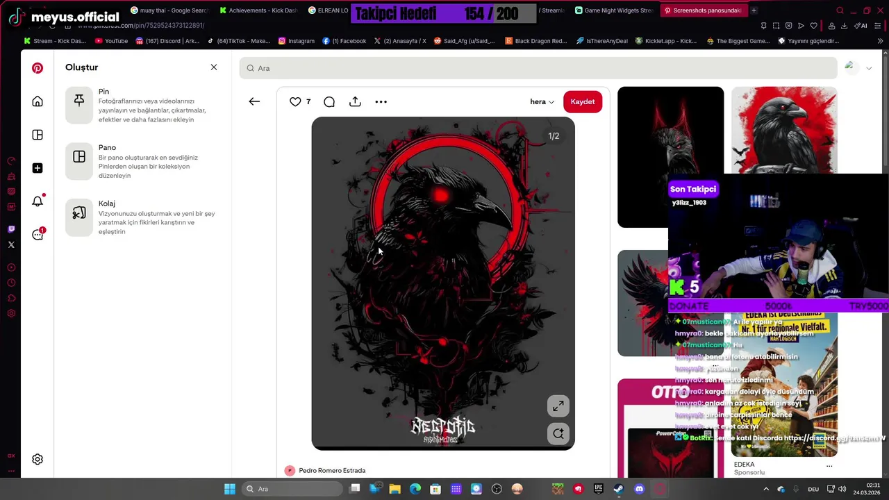Open the boards icon in Pinterest sidebar
The image size is (889, 500).
click(x=38, y=135)
